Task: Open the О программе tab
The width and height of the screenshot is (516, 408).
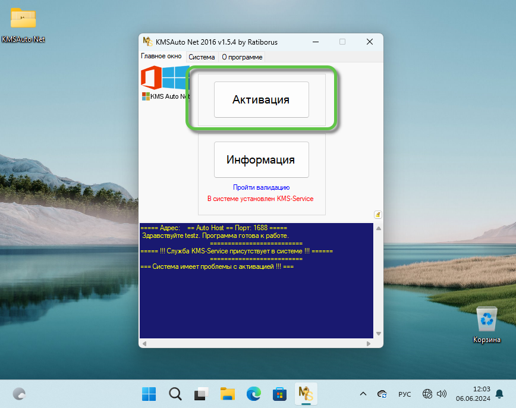Action: coord(242,57)
